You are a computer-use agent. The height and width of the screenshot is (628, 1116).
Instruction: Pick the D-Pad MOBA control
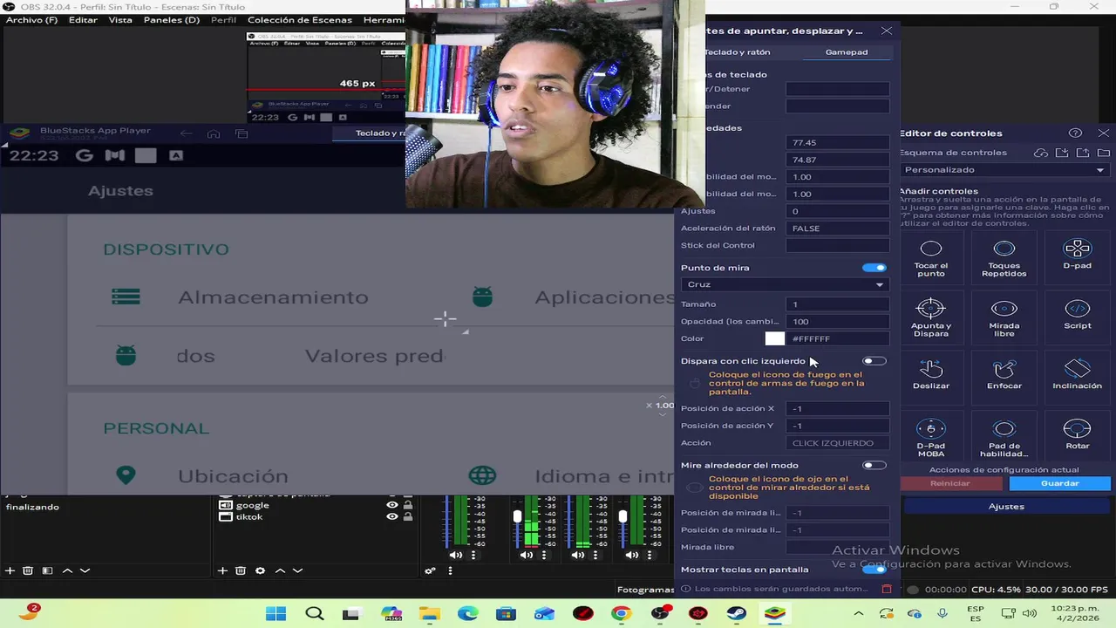pos(931,438)
